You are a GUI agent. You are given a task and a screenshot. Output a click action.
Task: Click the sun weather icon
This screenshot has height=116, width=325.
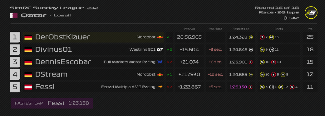coord(286,18)
